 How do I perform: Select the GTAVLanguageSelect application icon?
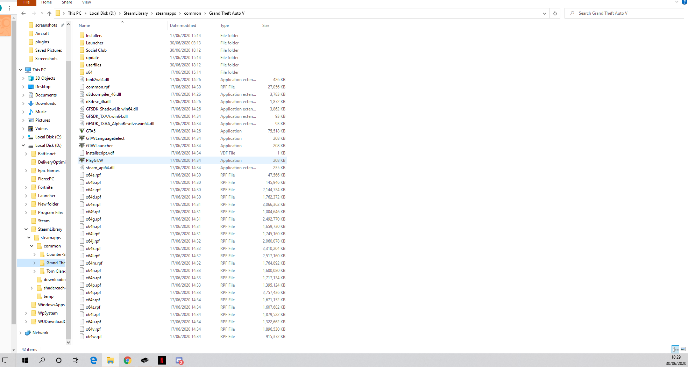point(82,138)
